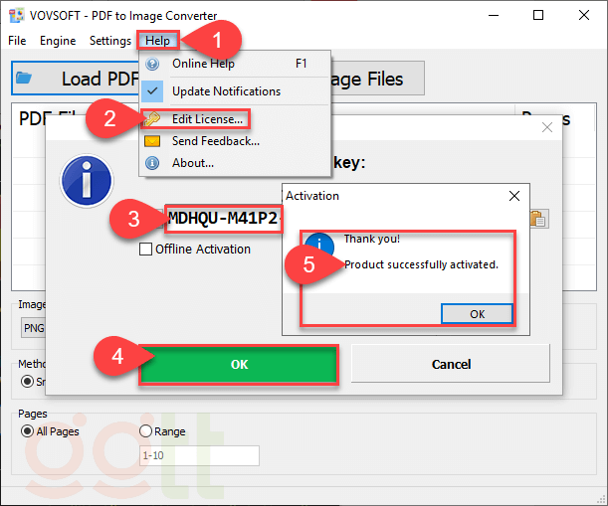Click the Load PDF folder icon
Viewport: 608px width, 506px height.
pyautogui.click(x=24, y=78)
